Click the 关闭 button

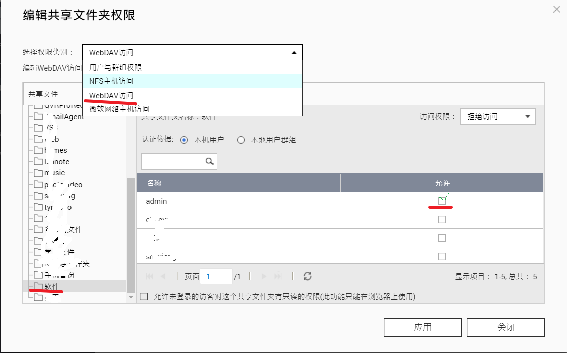click(505, 327)
